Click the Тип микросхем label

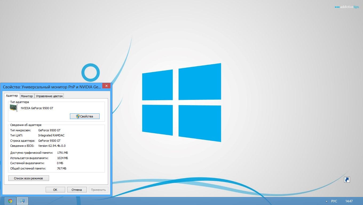pyautogui.click(x=21, y=130)
